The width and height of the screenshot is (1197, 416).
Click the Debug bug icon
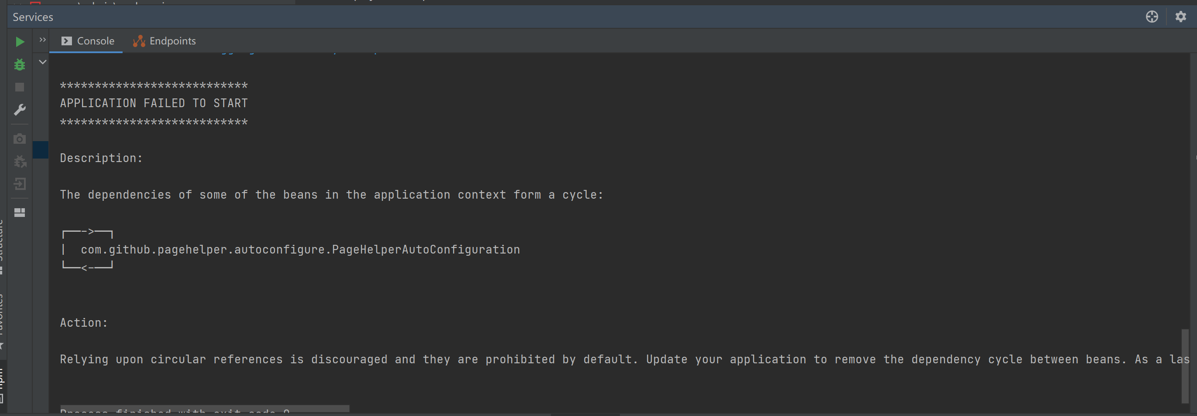pos(20,64)
